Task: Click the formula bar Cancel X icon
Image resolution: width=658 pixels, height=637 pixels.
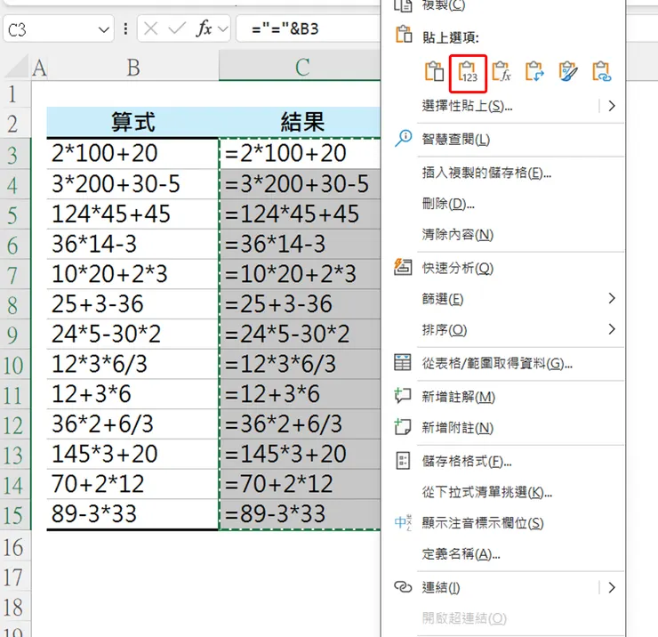Action: tap(150, 29)
